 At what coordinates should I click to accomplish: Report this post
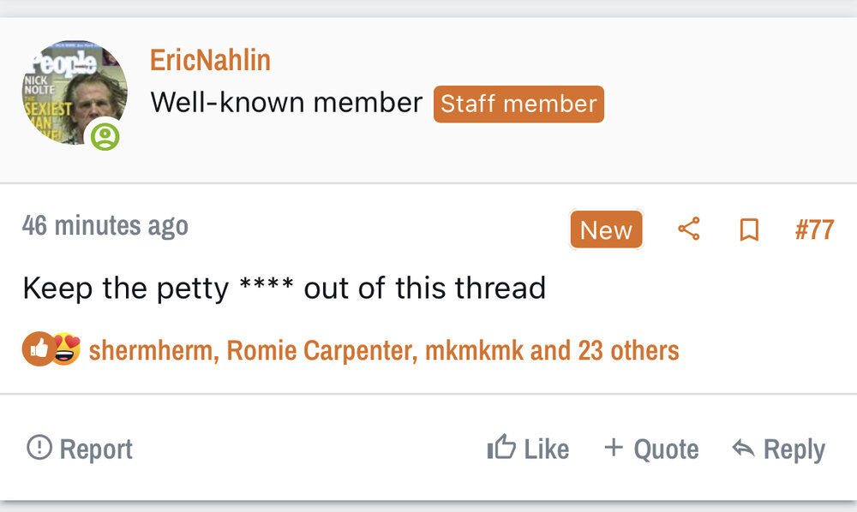tap(80, 449)
